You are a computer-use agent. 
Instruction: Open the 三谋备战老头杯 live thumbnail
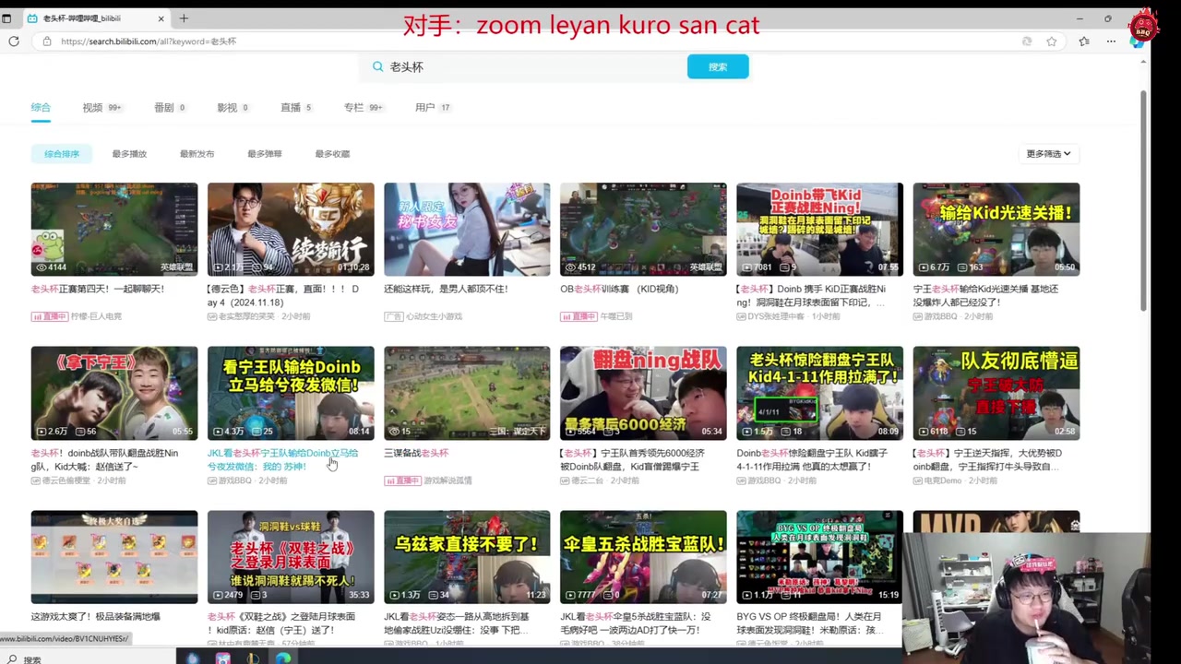pyautogui.click(x=467, y=393)
